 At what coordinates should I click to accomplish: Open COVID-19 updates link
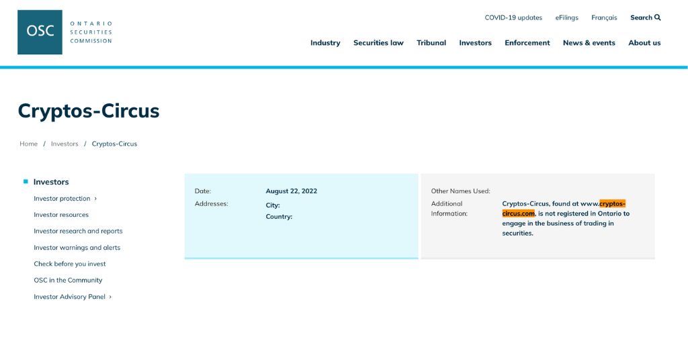pyautogui.click(x=513, y=17)
